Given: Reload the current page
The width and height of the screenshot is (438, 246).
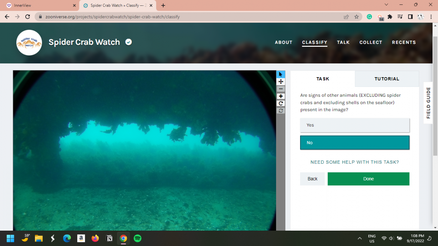Looking at the screenshot, I should pos(28,17).
